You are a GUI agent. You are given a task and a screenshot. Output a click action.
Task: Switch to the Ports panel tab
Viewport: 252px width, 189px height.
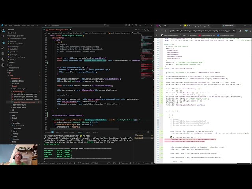[x=88, y=132]
